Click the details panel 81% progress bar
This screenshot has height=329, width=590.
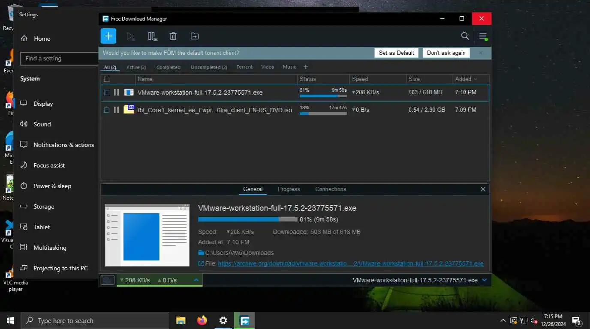point(247,219)
